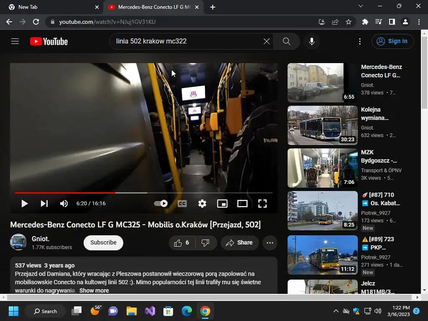Mute the video volume speaker
The height and width of the screenshot is (321, 428).
click(x=64, y=204)
